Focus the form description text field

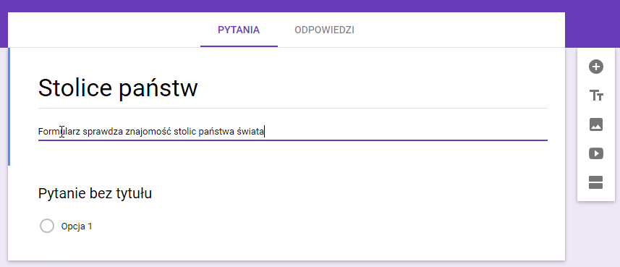[x=292, y=131]
